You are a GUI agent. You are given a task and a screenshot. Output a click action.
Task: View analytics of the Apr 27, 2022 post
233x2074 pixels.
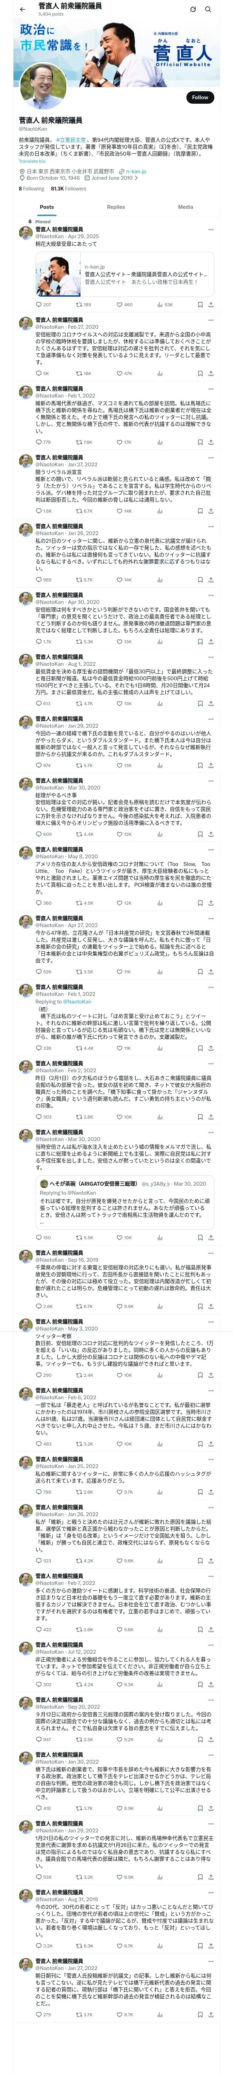159,972
